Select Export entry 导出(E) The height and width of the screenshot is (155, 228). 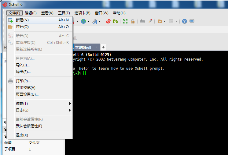39,72
